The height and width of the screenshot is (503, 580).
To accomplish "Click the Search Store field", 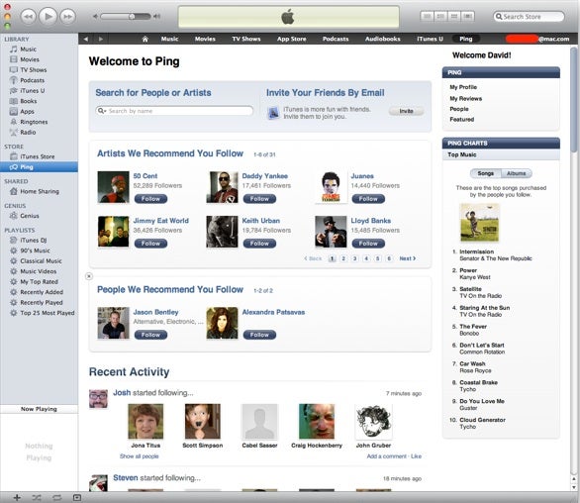I will point(529,17).
